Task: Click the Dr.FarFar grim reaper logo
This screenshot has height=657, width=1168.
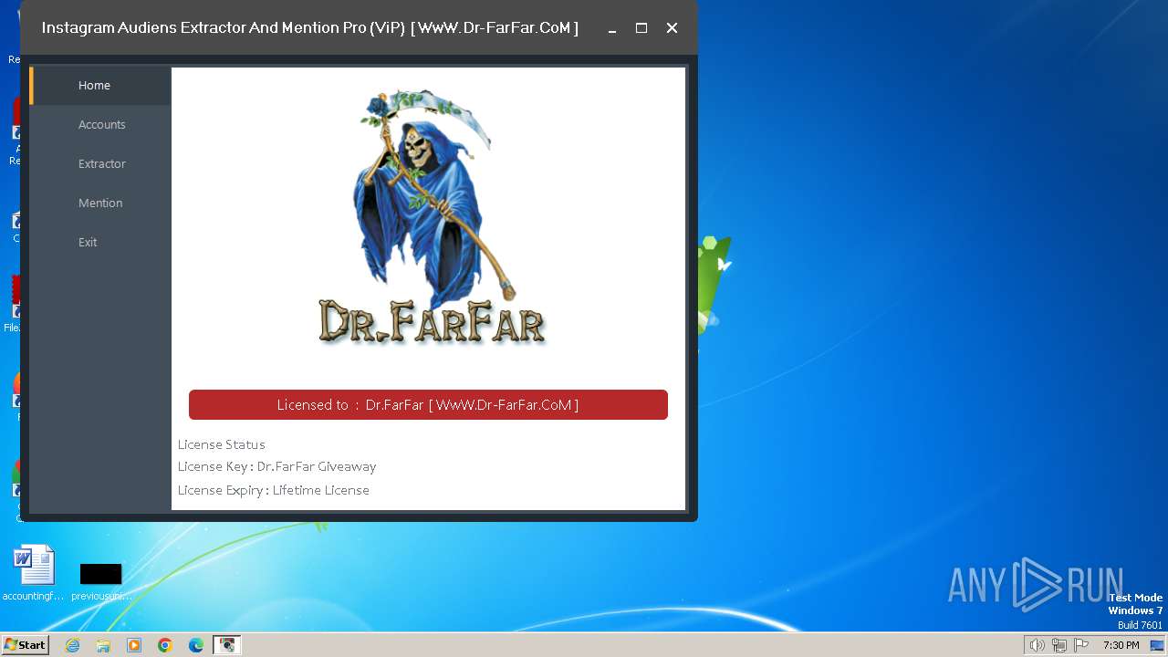Action: click(431, 216)
